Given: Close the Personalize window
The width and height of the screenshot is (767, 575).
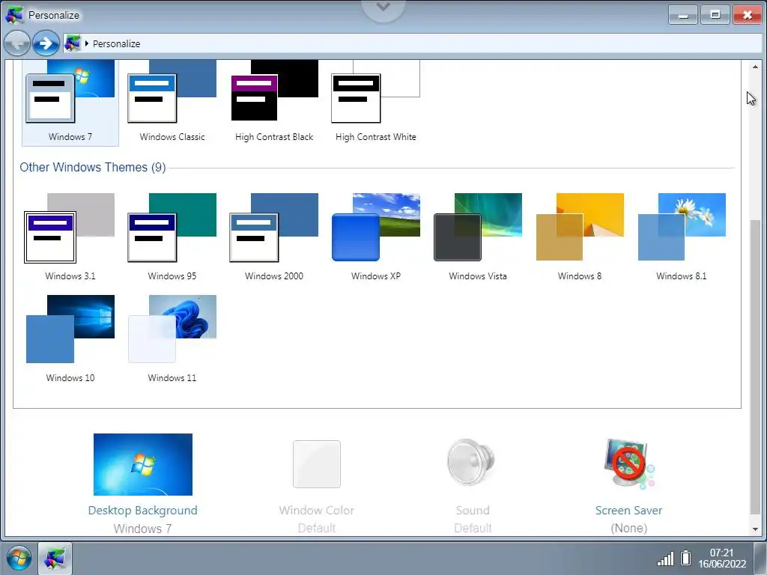Looking at the screenshot, I should point(748,15).
